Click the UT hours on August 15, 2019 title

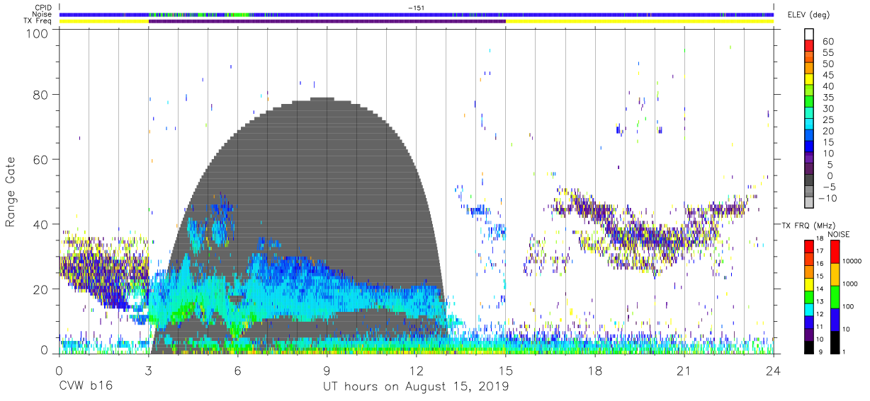pyautogui.click(x=416, y=387)
